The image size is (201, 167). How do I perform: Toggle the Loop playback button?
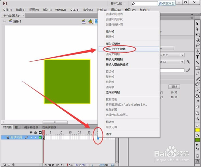[x=71, y=165]
